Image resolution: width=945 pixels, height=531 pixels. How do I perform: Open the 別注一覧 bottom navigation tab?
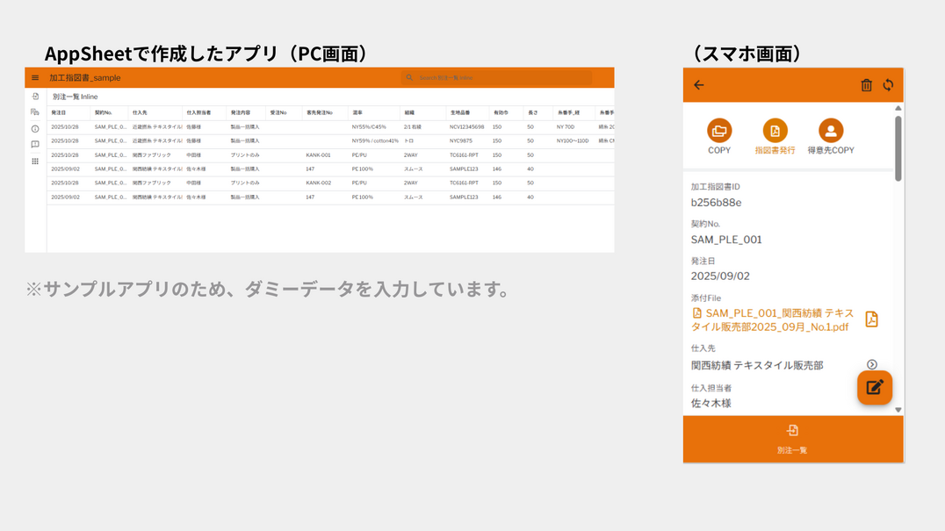pyautogui.click(x=792, y=439)
